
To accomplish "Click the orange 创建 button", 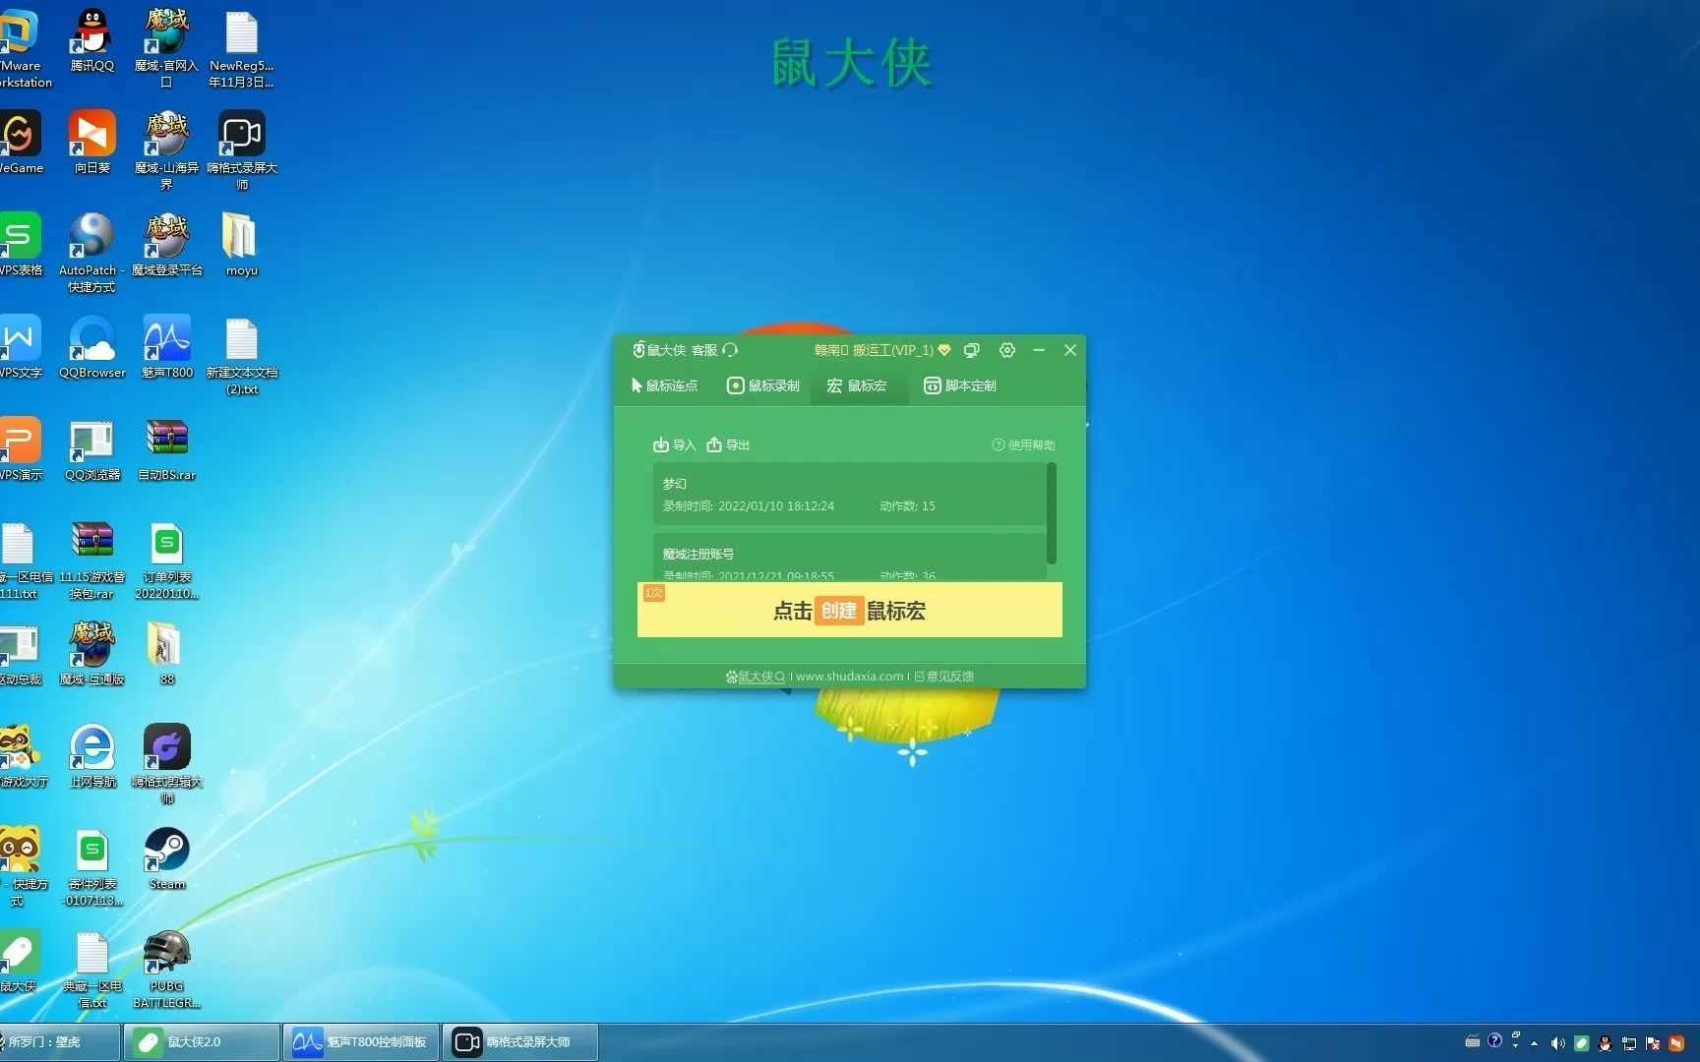I will pos(839,611).
